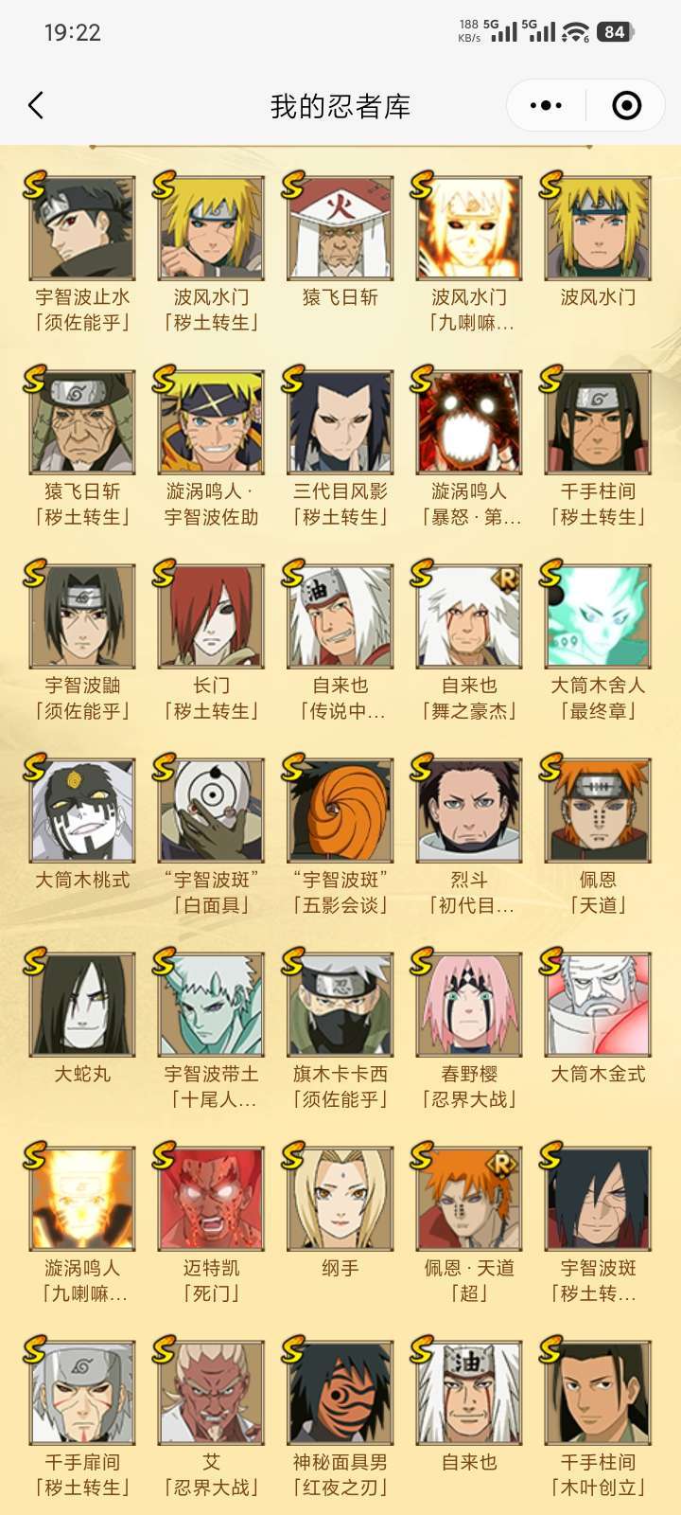Select 猿飞日斩 portrait with Hokage hat
Screen dimensions: 681x1515
pos(340,227)
